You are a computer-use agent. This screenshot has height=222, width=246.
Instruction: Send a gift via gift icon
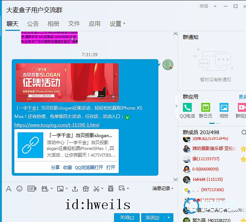tap(86, 189)
